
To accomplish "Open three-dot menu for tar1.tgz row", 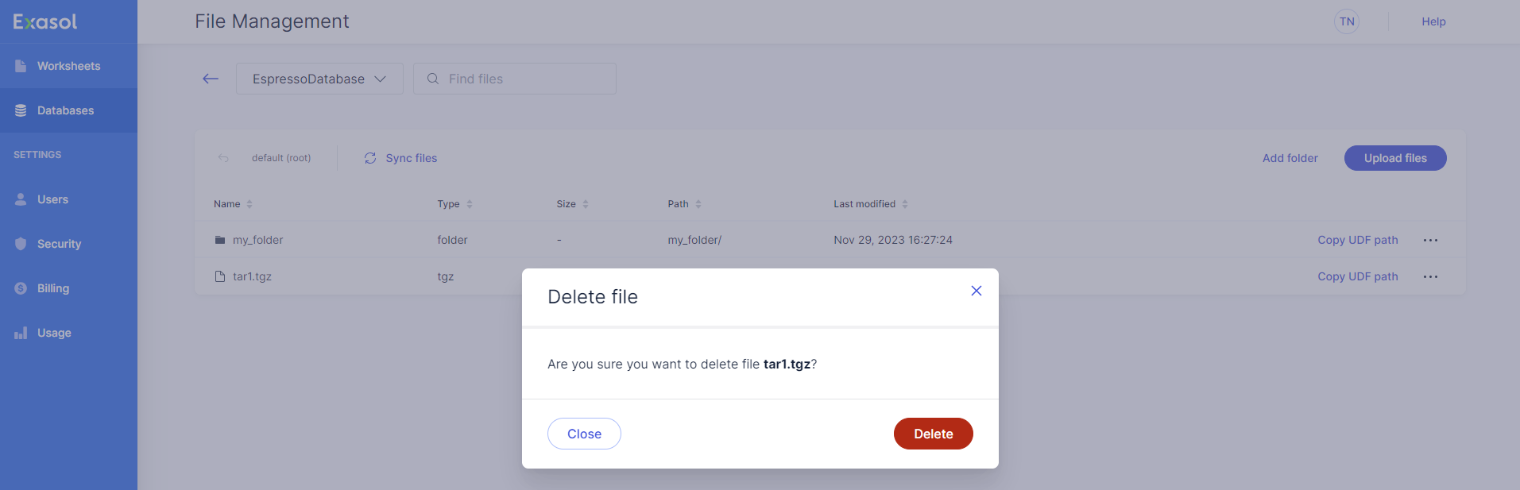I will tap(1430, 276).
